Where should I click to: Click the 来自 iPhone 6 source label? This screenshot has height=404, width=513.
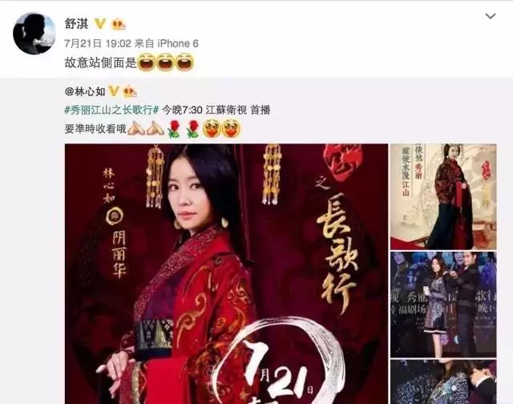point(167,43)
